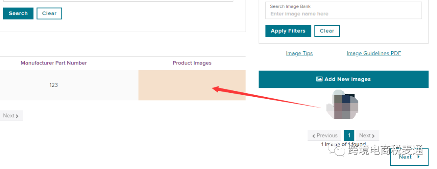
Task: Open the Image Guidelines PDF link
Action: point(374,53)
